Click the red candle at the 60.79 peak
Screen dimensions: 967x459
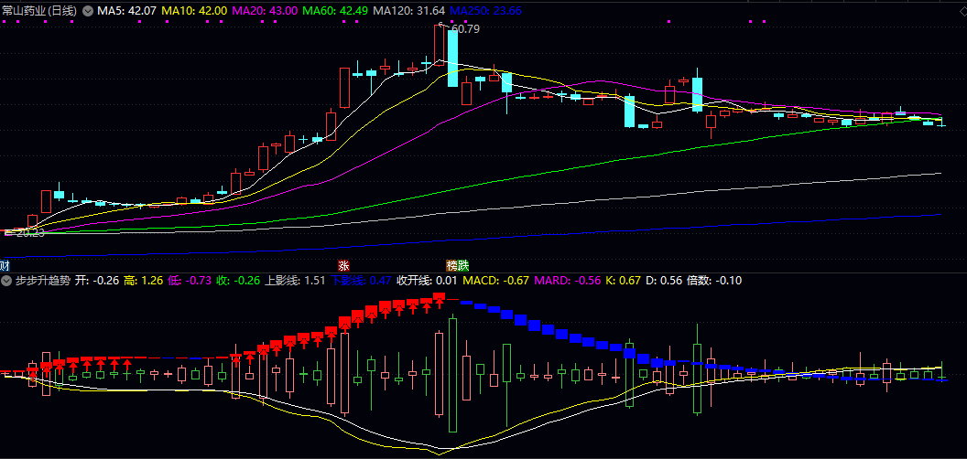click(440, 43)
